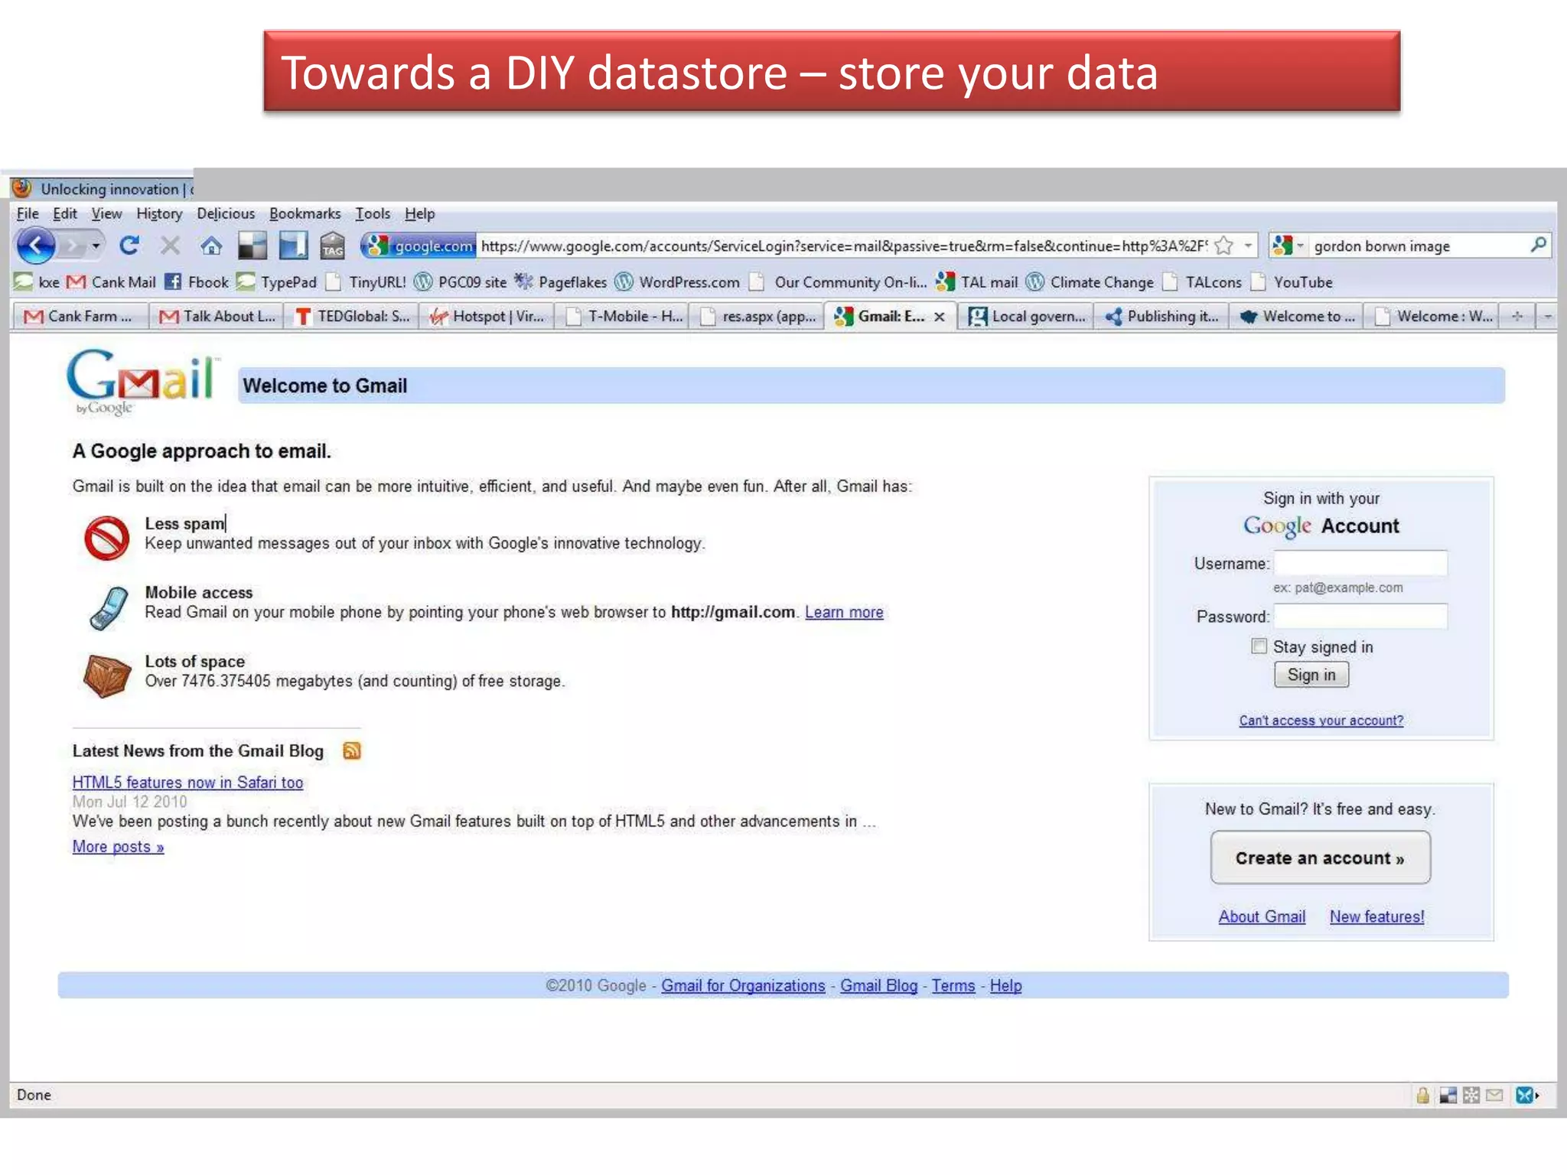Click the Delicious bookmarks toolbar icon
Viewport: 1567px width, 1175px height.
(x=252, y=246)
